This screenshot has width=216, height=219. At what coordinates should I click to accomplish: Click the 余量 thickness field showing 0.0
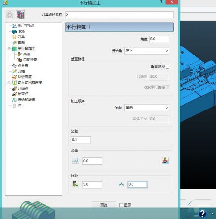click(x=92, y=161)
